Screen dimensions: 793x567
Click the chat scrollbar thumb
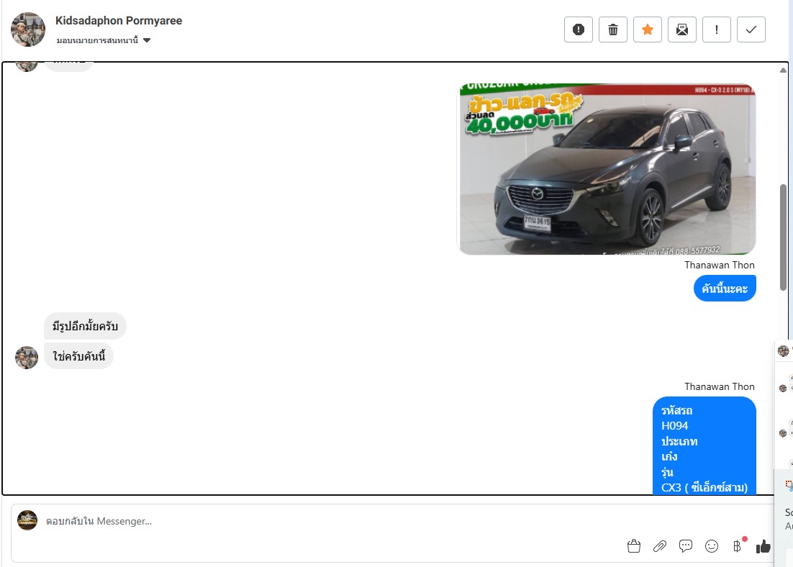pyautogui.click(x=783, y=237)
